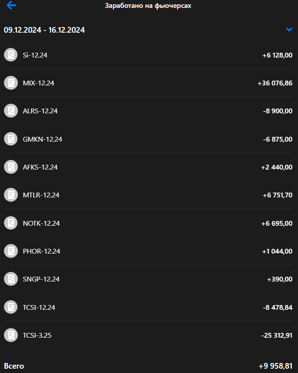Click the MTLR-12.24 contract icon
Screen dimensions: 298x373
point(10,195)
